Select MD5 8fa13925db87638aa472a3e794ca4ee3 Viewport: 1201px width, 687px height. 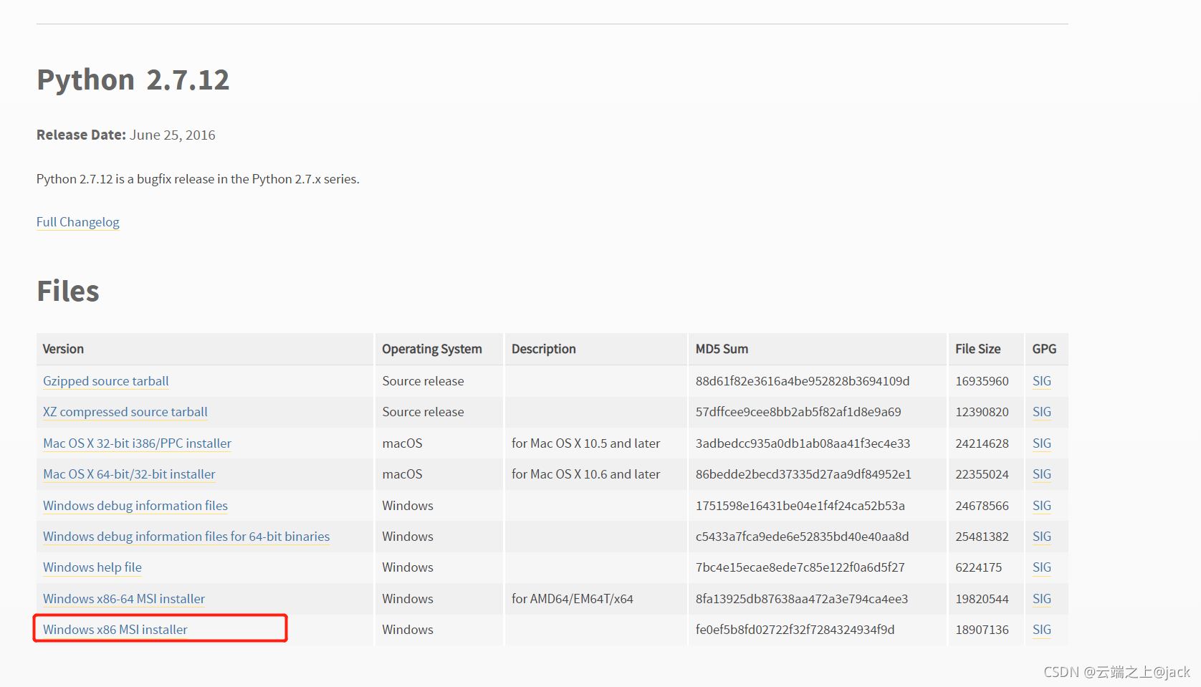click(802, 599)
